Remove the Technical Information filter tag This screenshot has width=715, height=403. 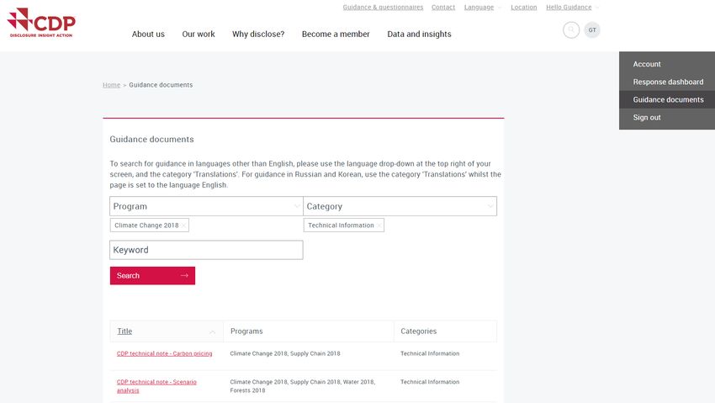379,225
